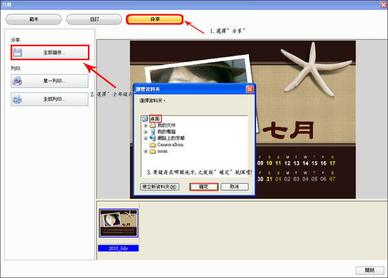Click the 我的電腦 computer icon

tap(153, 132)
